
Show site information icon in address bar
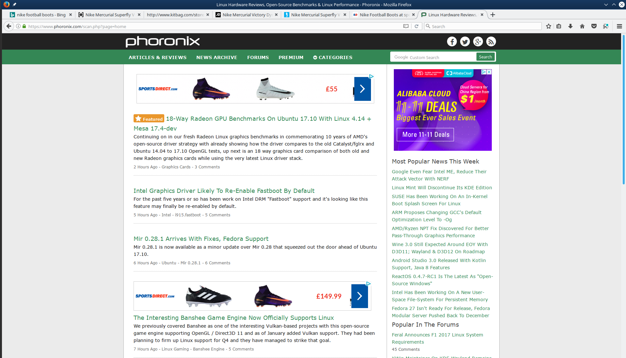pyautogui.click(x=18, y=26)
